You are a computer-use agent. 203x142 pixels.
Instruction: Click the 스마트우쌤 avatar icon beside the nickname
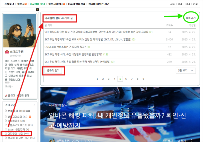point(7,52)
